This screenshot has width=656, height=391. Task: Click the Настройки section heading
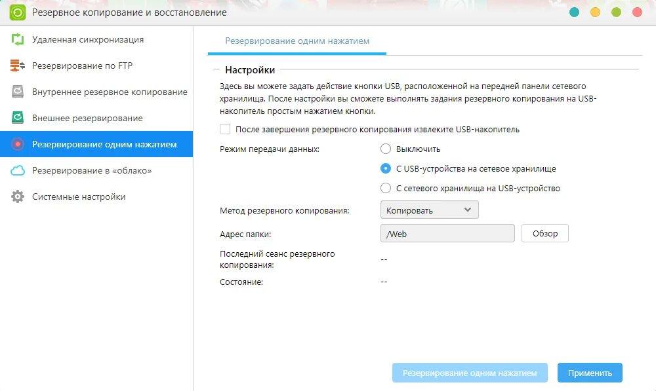(250, 70)
